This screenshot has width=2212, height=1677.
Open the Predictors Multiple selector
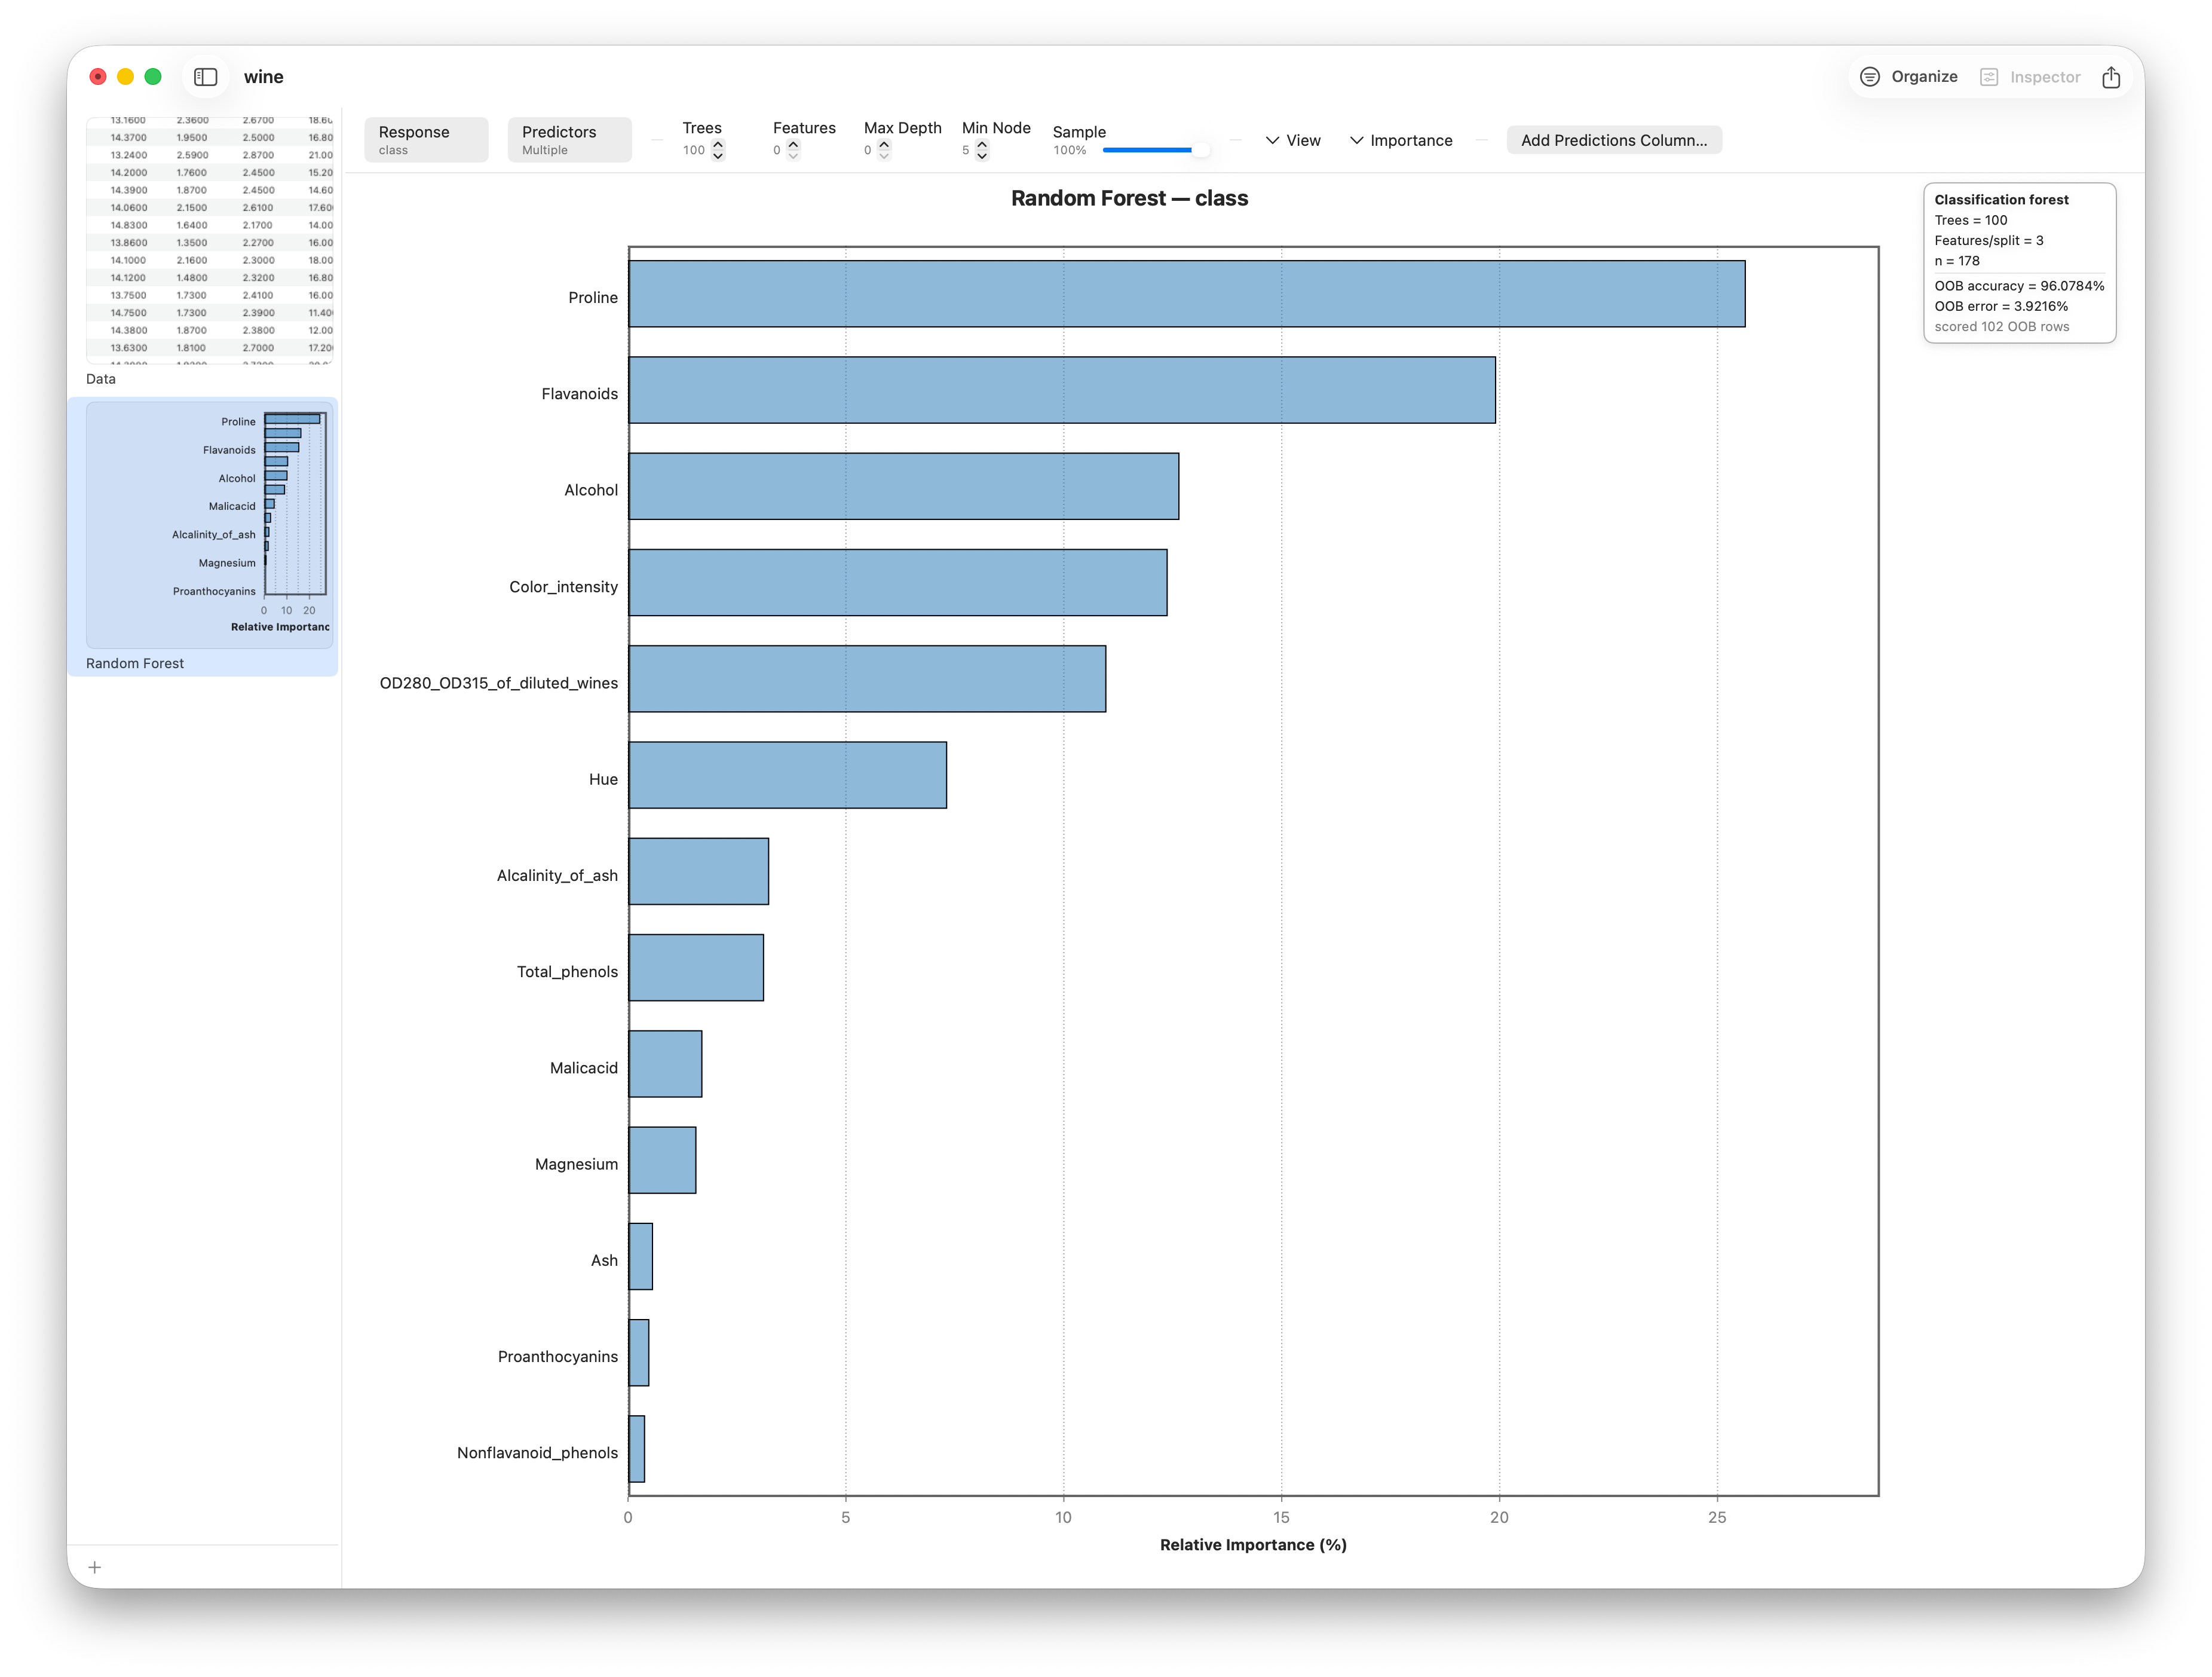pos(570,140)
